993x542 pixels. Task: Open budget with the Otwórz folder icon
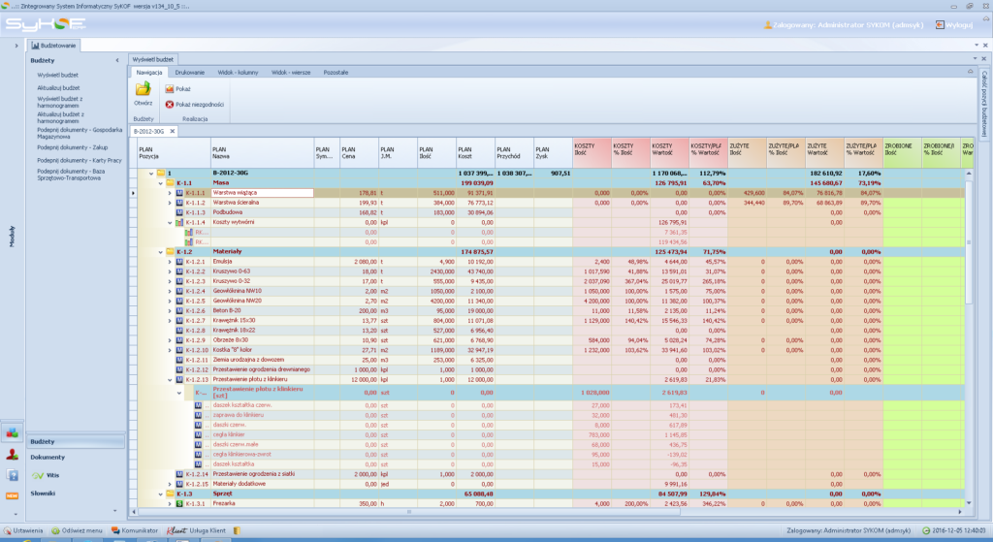coord(144,89)
